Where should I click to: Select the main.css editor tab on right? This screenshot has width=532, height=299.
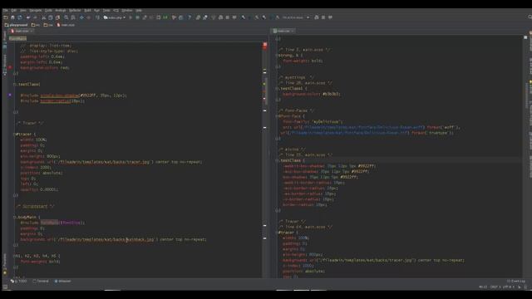pos(283,31)
